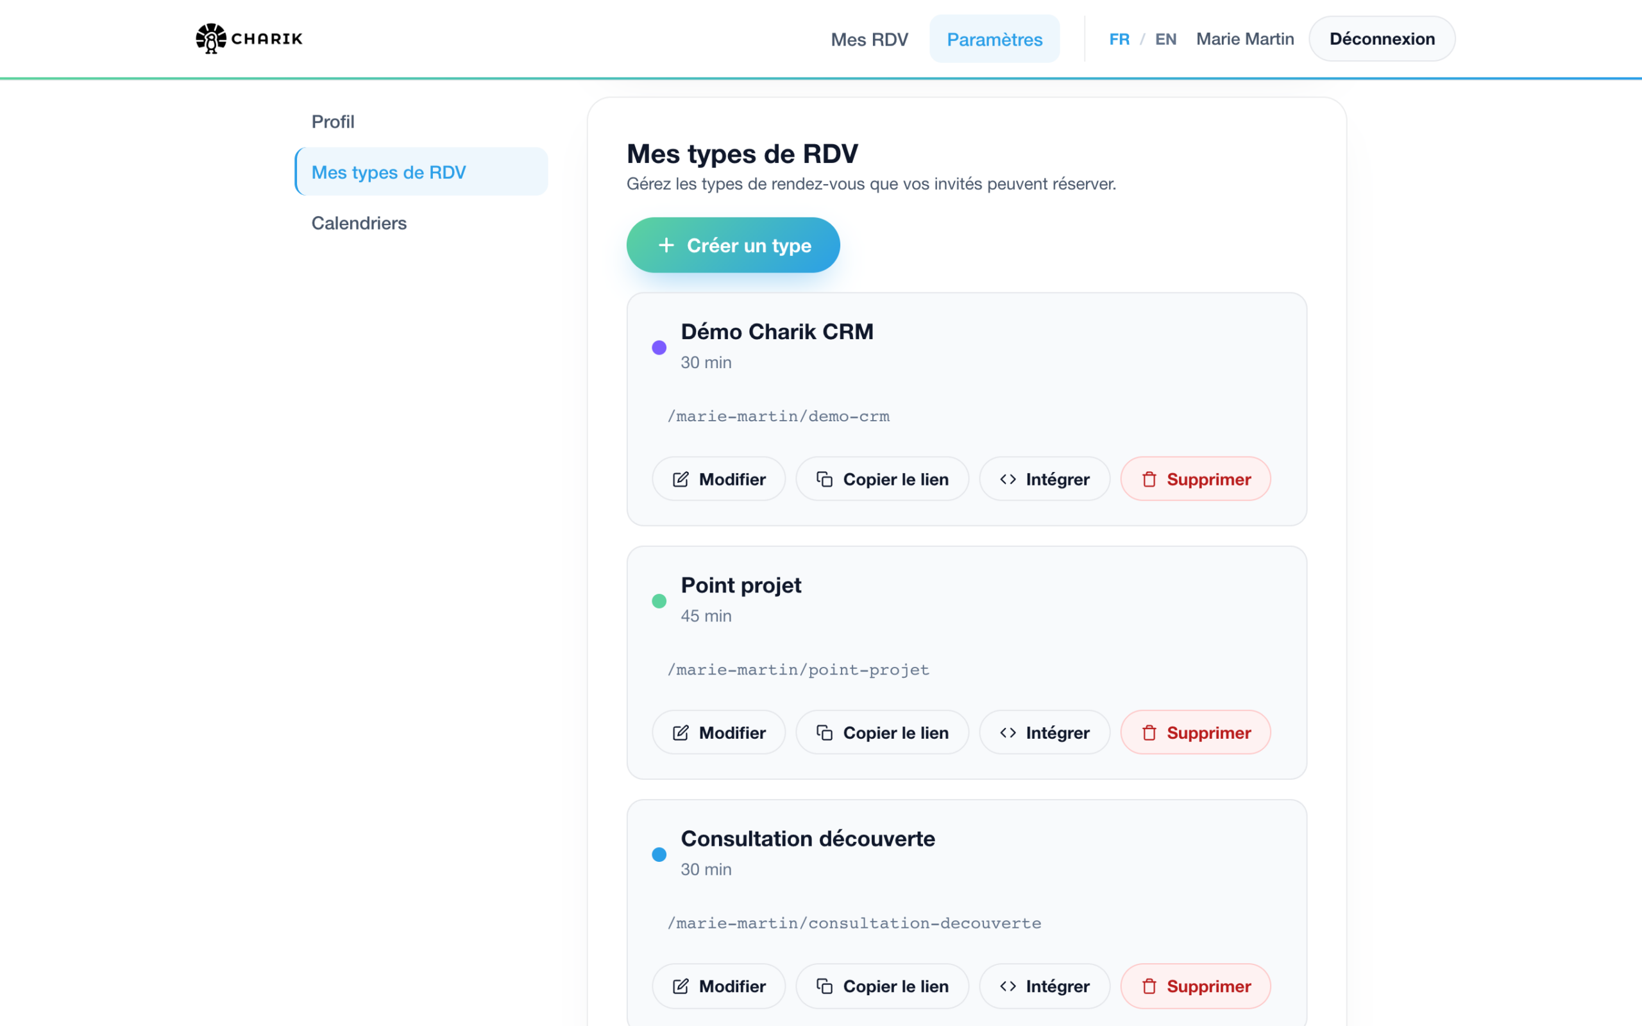Click the copy icon for Consultation découverte
The height and width of the screenshot is (1026, 1642).
824,986
